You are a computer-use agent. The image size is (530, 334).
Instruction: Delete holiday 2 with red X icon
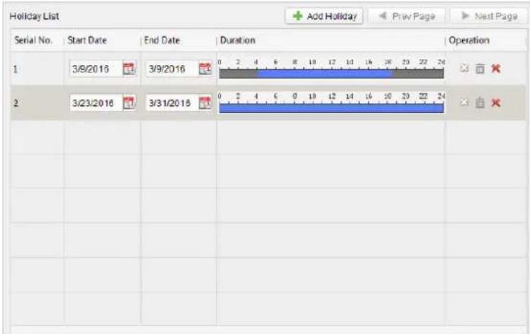click(496, 102)
